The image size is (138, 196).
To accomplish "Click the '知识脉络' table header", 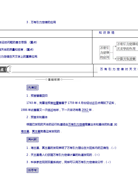I will (x=107, y=33).
